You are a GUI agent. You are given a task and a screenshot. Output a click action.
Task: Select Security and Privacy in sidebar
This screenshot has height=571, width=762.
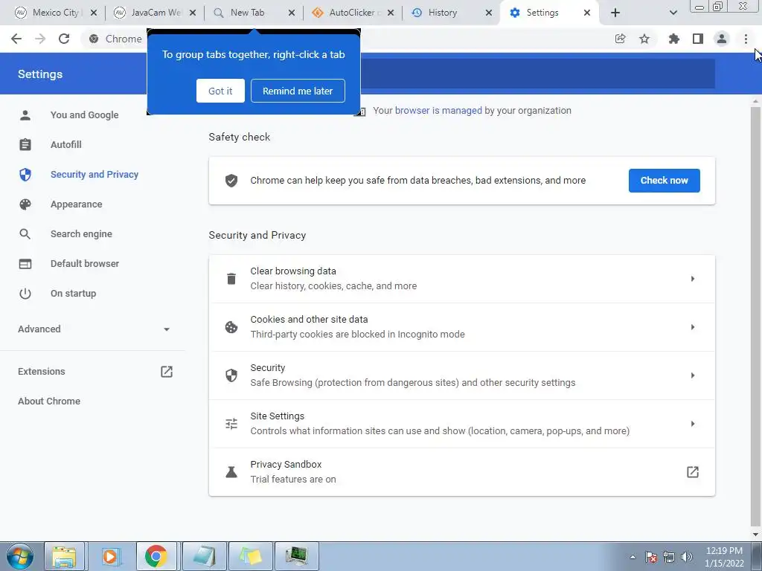click(x=95, y=174)
